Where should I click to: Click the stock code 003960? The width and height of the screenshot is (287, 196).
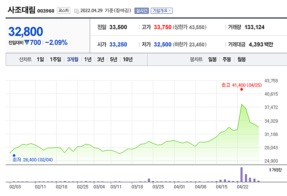46,11
